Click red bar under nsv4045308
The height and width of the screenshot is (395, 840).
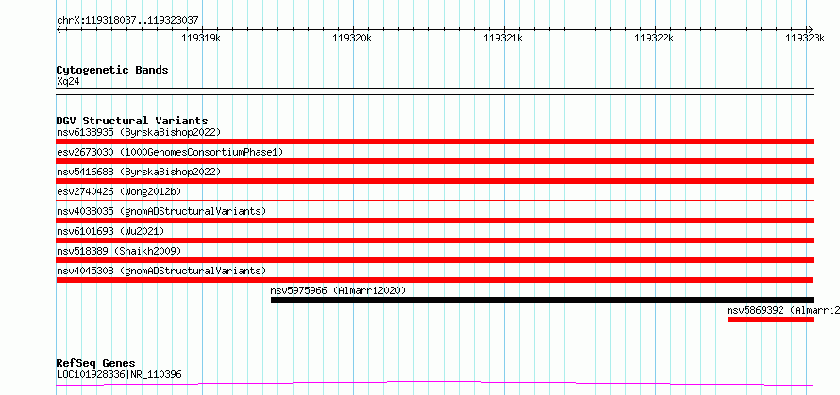434,280
